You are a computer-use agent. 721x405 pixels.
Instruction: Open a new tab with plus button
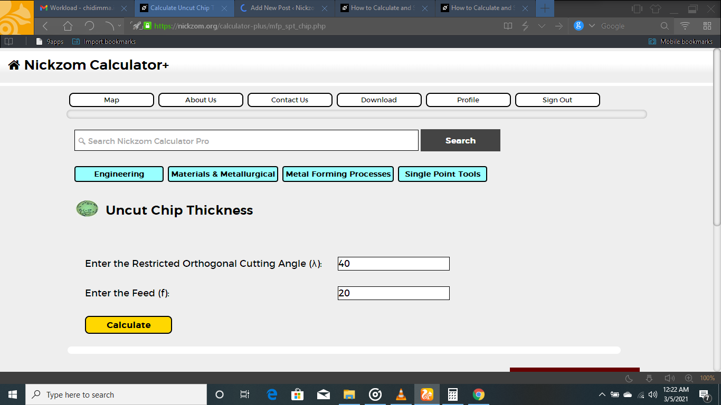tap(545, 8)
